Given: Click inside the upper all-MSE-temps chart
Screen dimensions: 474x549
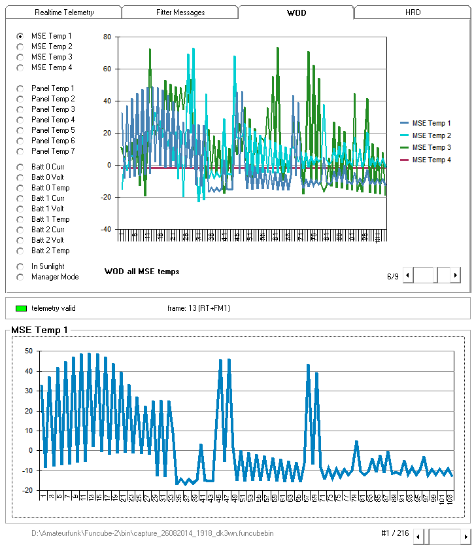Looking at the screenshot, I should pyautogui.click(x=252, y=133).
